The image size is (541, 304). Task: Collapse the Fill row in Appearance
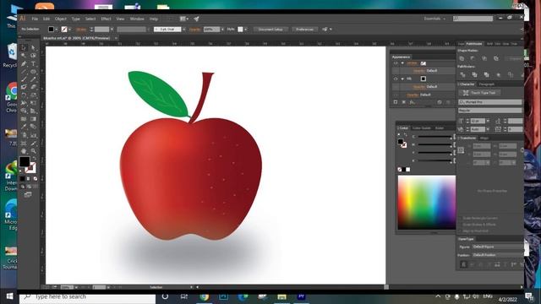(x=402, y=79)
